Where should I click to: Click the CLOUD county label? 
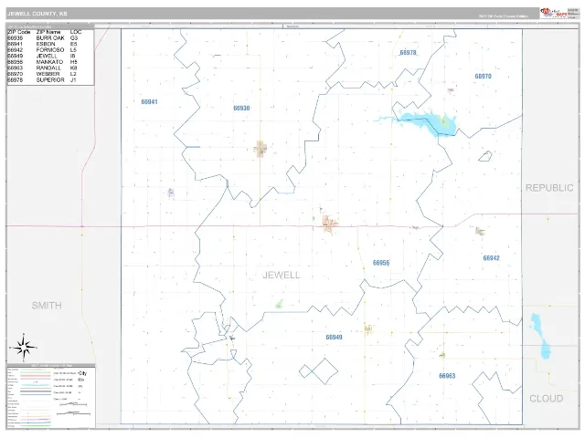[547, 399]
